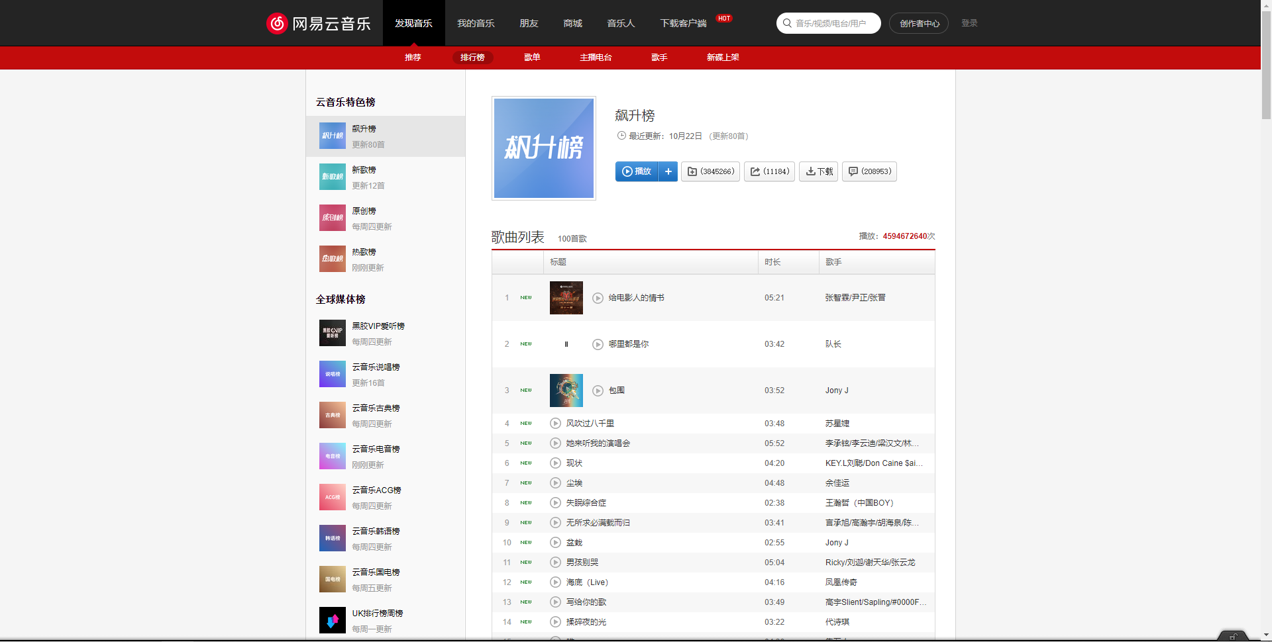Open UK排行榜周榜 chart in sidebar

[386, 621]
